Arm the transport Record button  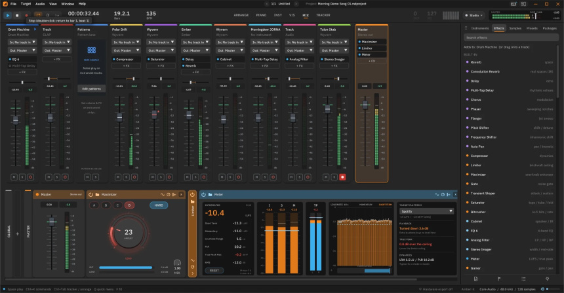[26, 16]
